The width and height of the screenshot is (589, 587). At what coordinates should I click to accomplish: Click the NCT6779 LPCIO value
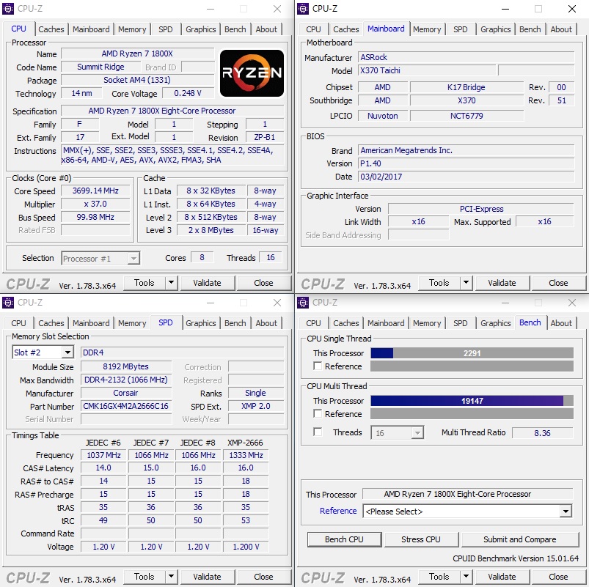(467, 116)
